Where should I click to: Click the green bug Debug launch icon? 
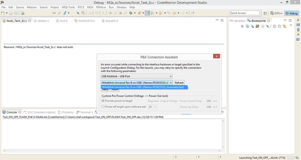(131, 13)
